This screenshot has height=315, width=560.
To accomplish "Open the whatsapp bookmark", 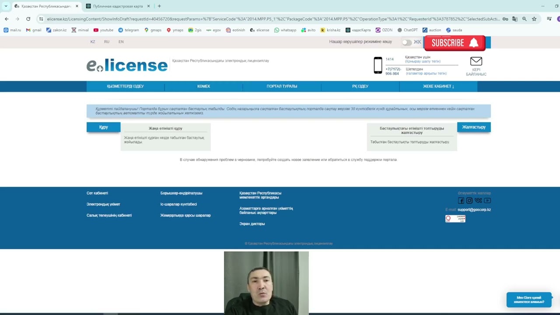I will click(285, 30).
